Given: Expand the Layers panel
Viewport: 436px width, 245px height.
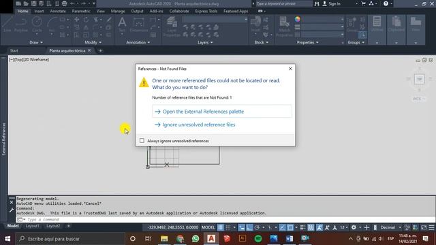Looking at the screenshot, I should [x=205, y=42].
